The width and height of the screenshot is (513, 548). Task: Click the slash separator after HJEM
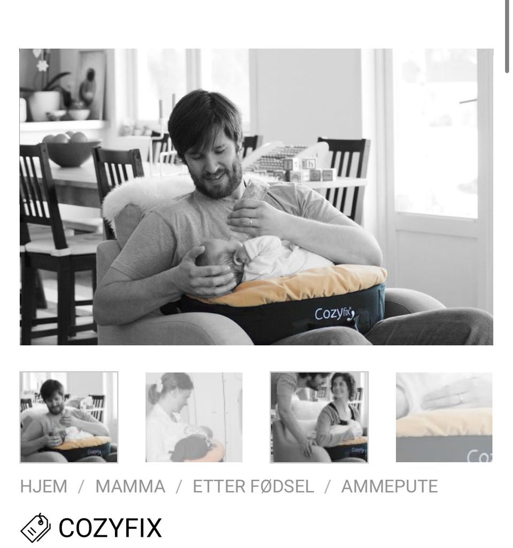click(81, 487)
